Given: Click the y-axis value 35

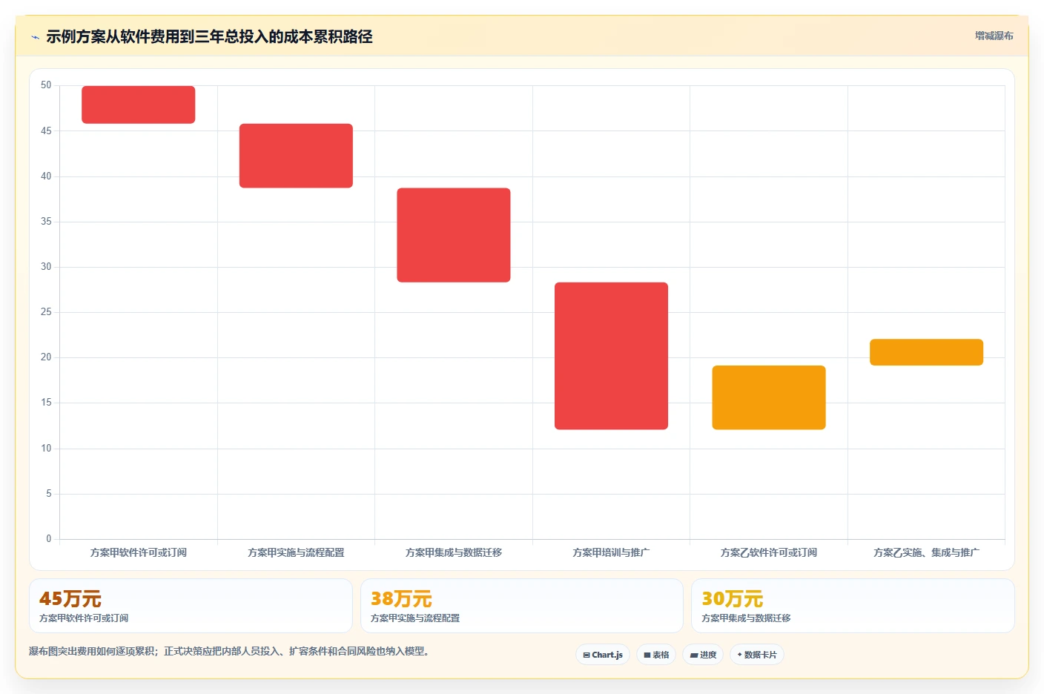Looking at the screenshot, I should (x=46, y=222).
